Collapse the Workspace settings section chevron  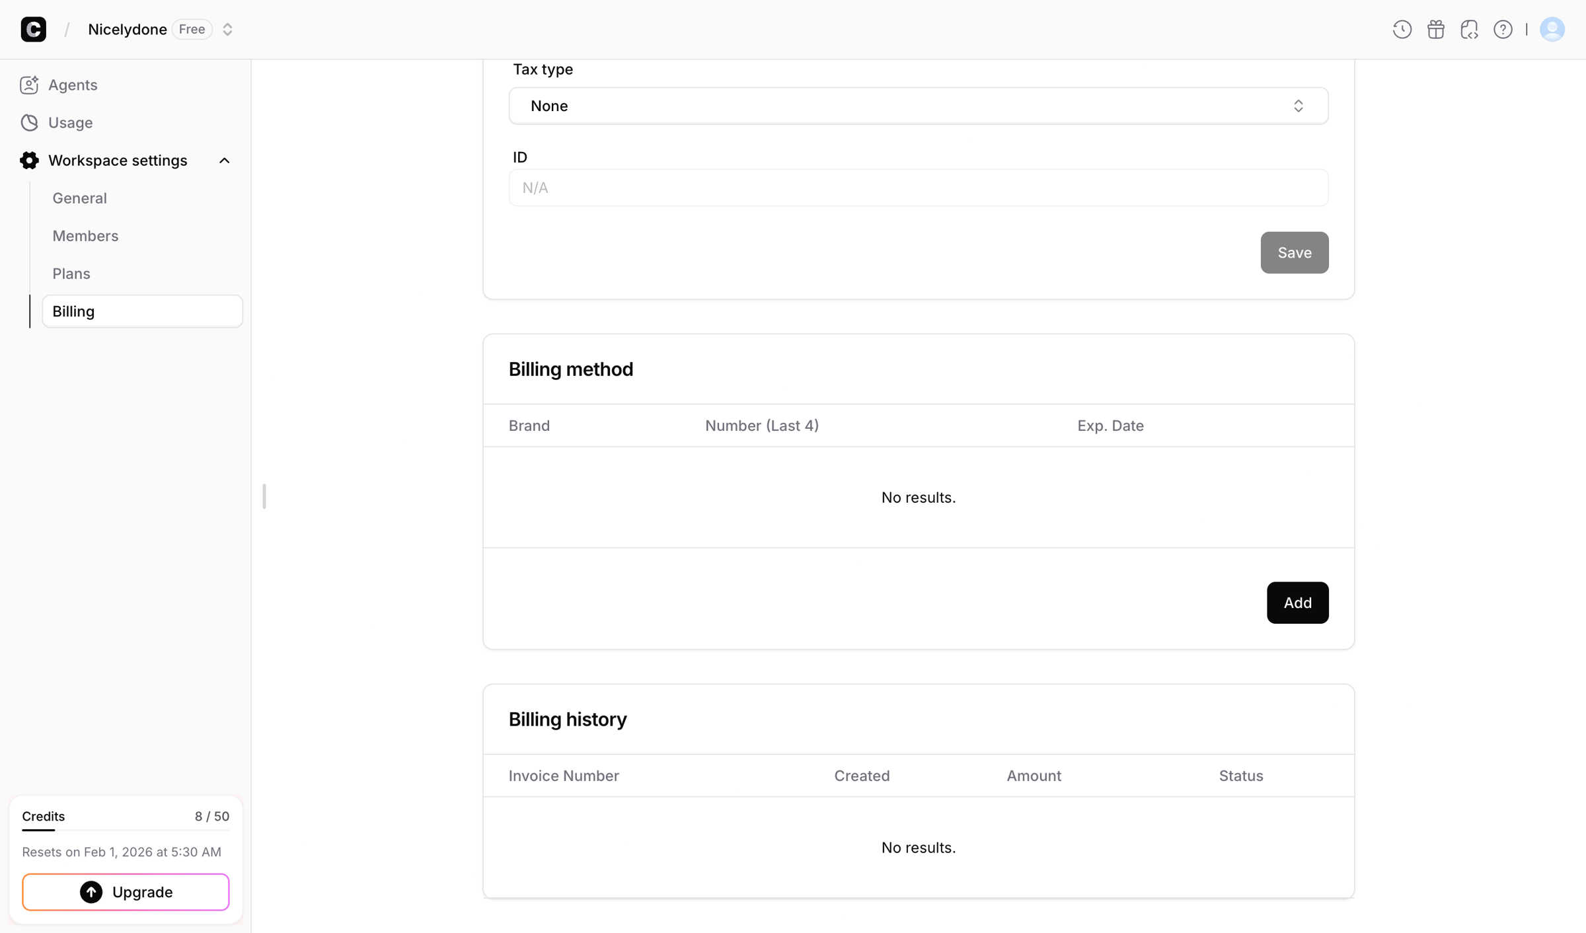(224, 161)
